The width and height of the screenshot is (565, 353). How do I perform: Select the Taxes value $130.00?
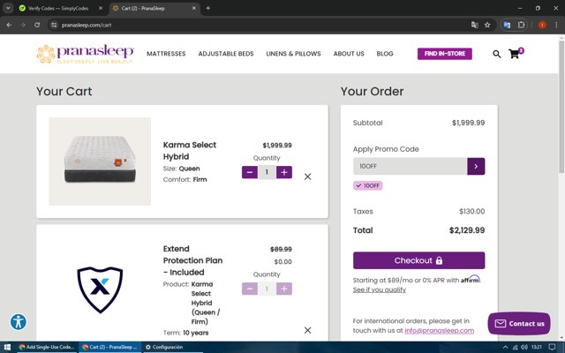click(x=471, y=212)
